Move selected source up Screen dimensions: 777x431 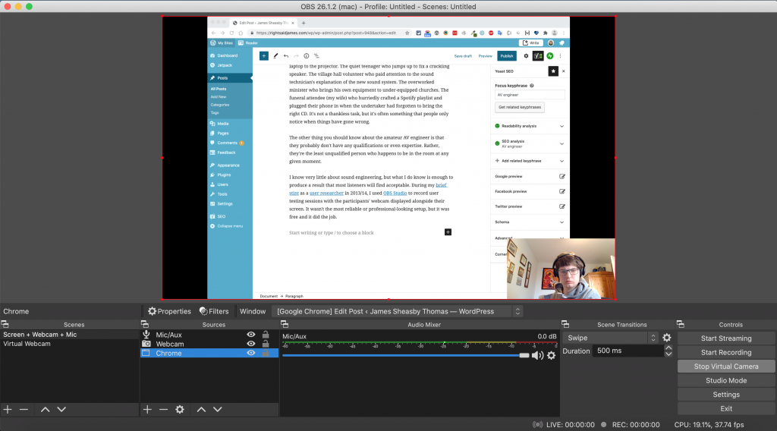click(201, 409)
